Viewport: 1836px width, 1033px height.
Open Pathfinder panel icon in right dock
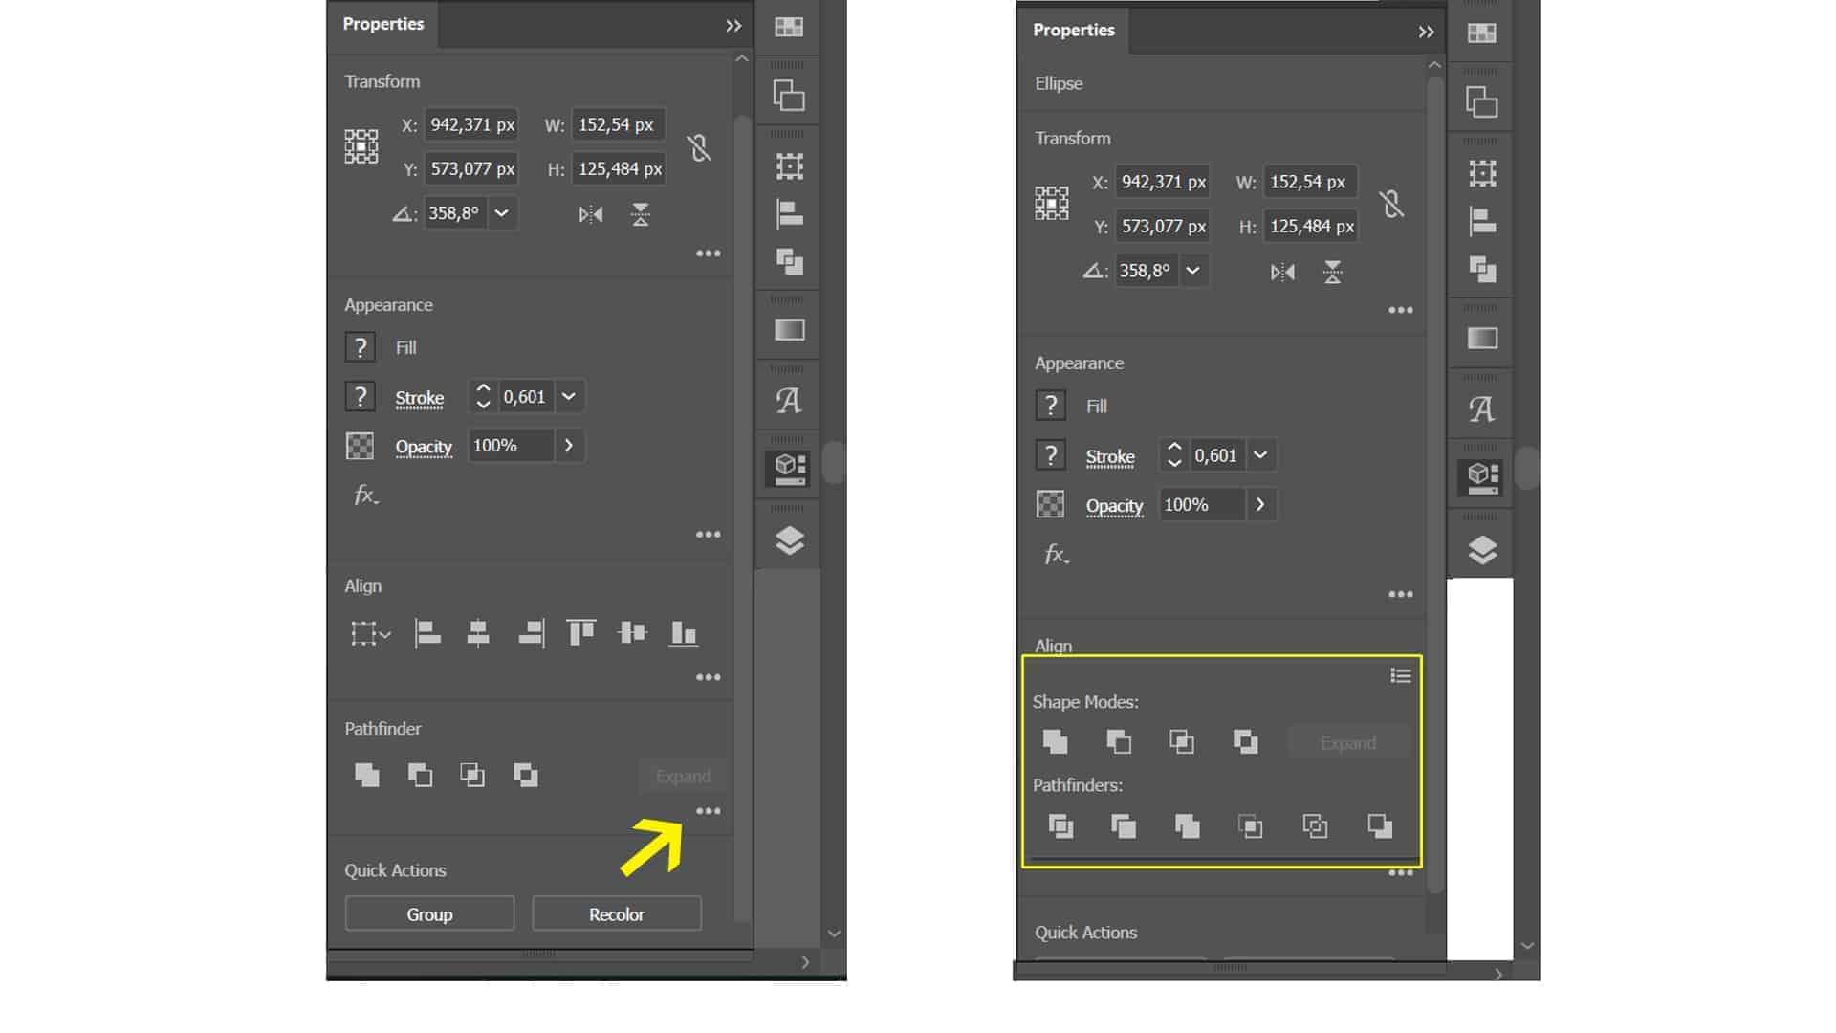(1482, 270)
